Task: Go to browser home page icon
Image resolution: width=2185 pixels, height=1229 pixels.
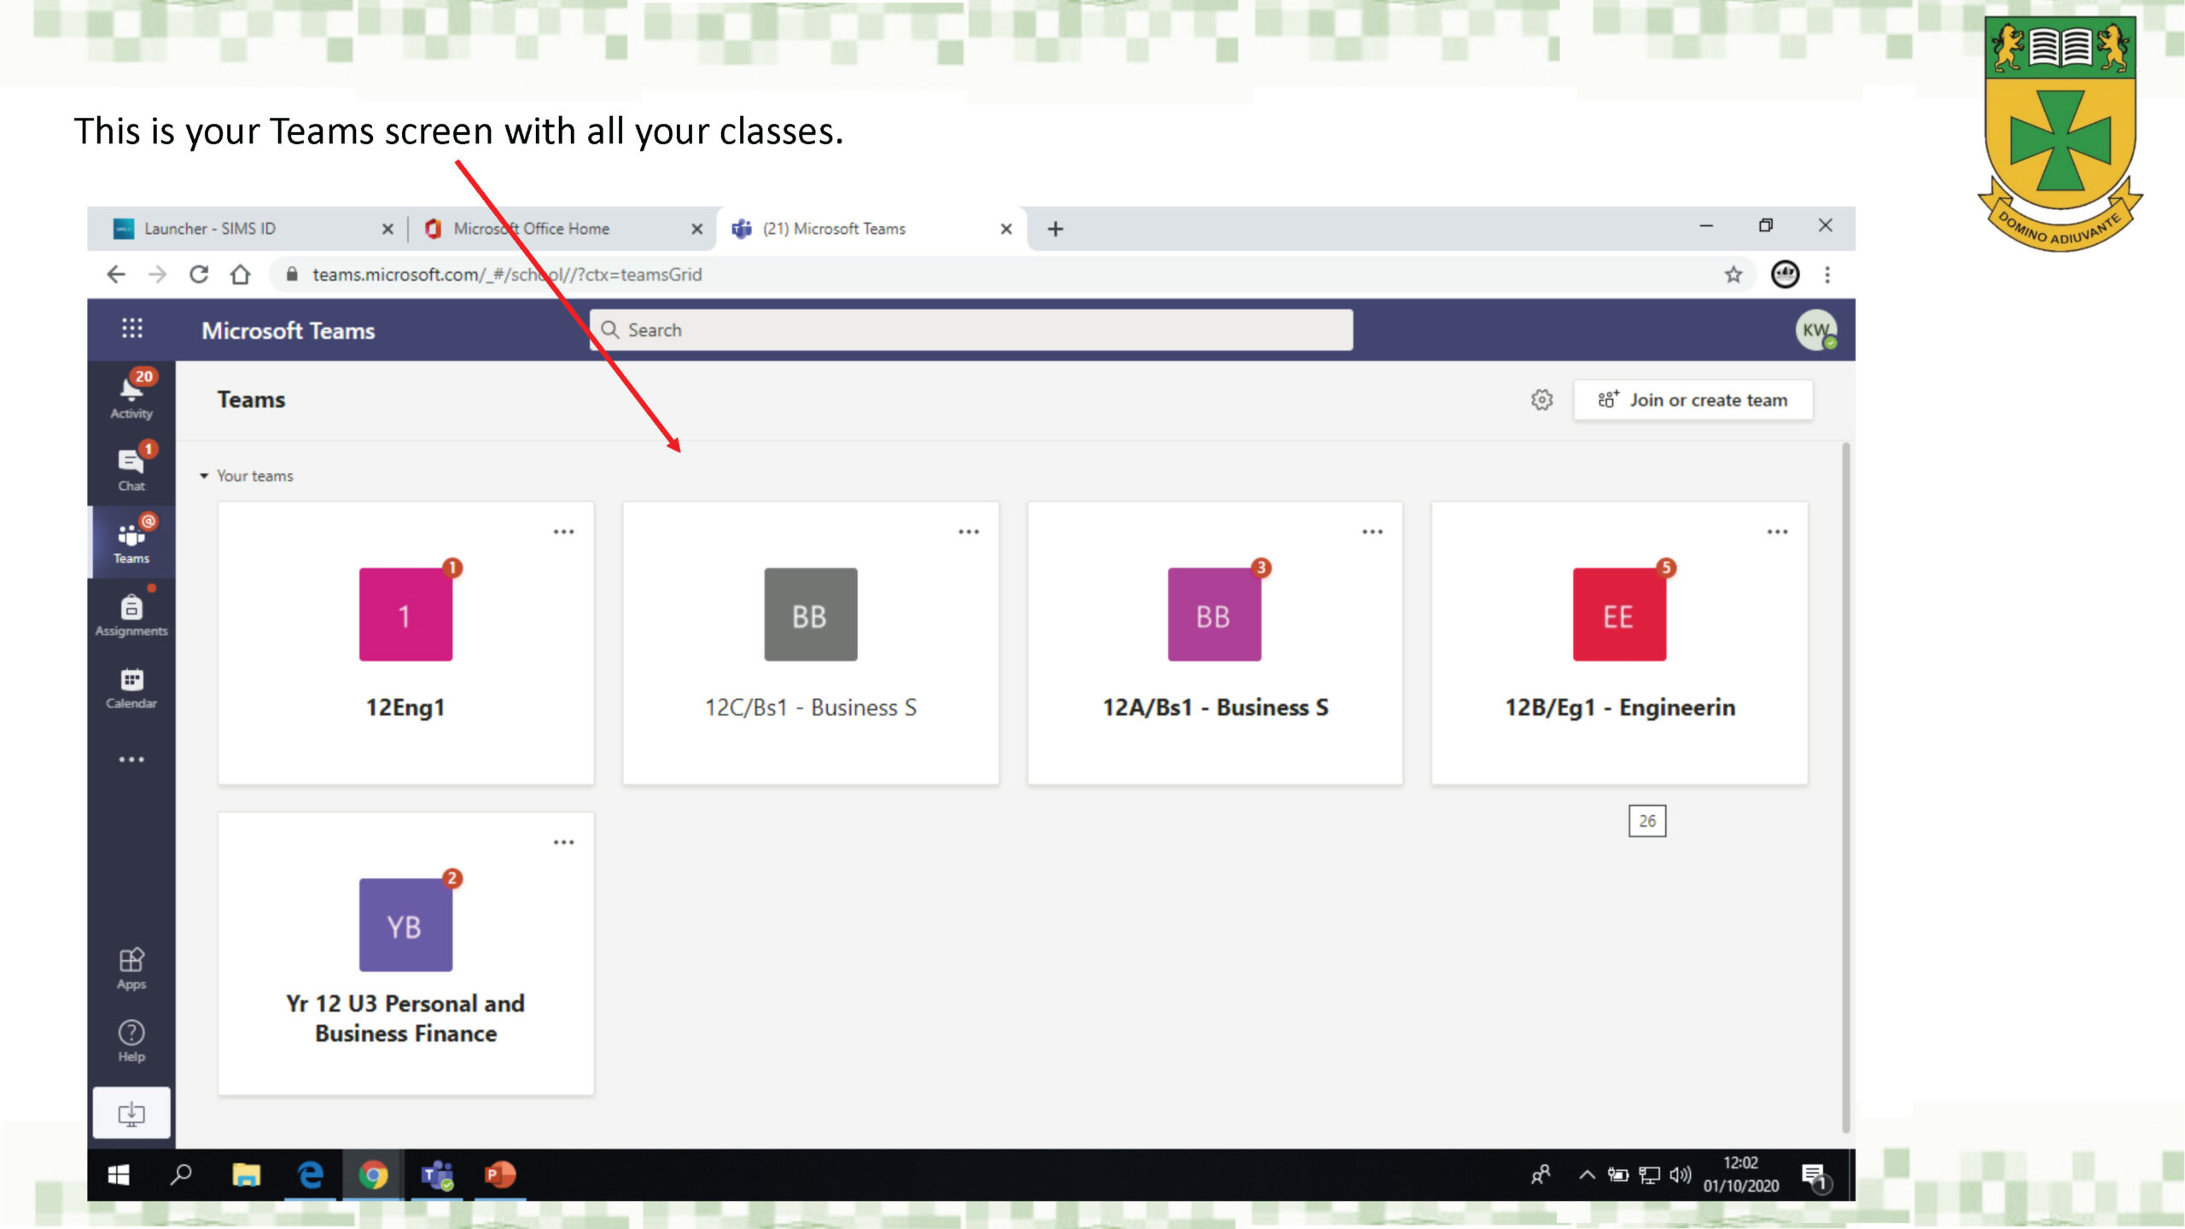Action: pyautogui.click(x=241, y=275)
